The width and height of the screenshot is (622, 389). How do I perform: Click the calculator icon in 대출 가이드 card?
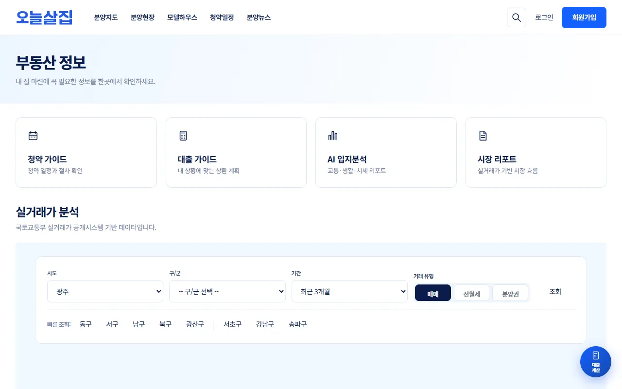click(183, 136)
